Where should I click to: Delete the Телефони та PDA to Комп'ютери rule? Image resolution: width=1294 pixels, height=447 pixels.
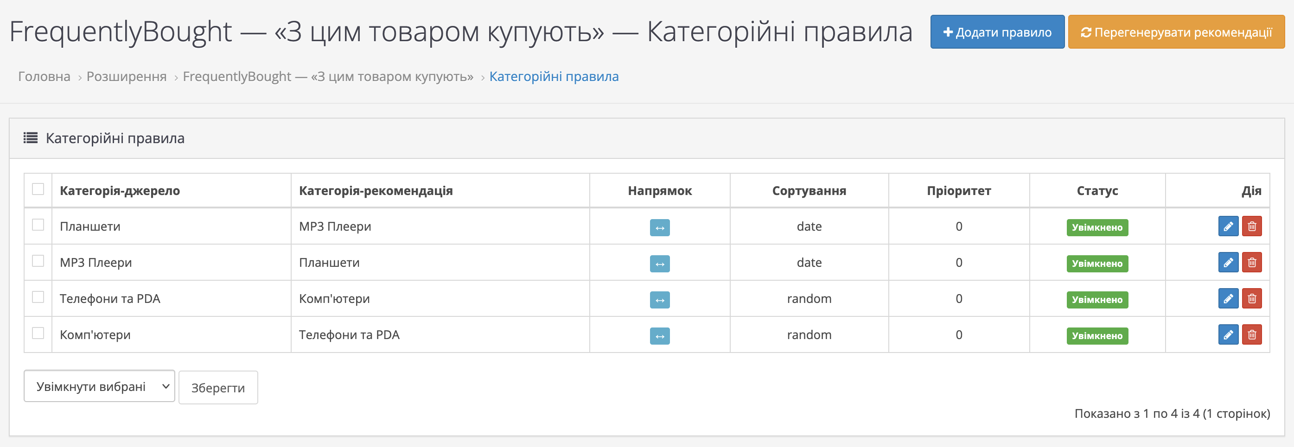point(1252,298)
